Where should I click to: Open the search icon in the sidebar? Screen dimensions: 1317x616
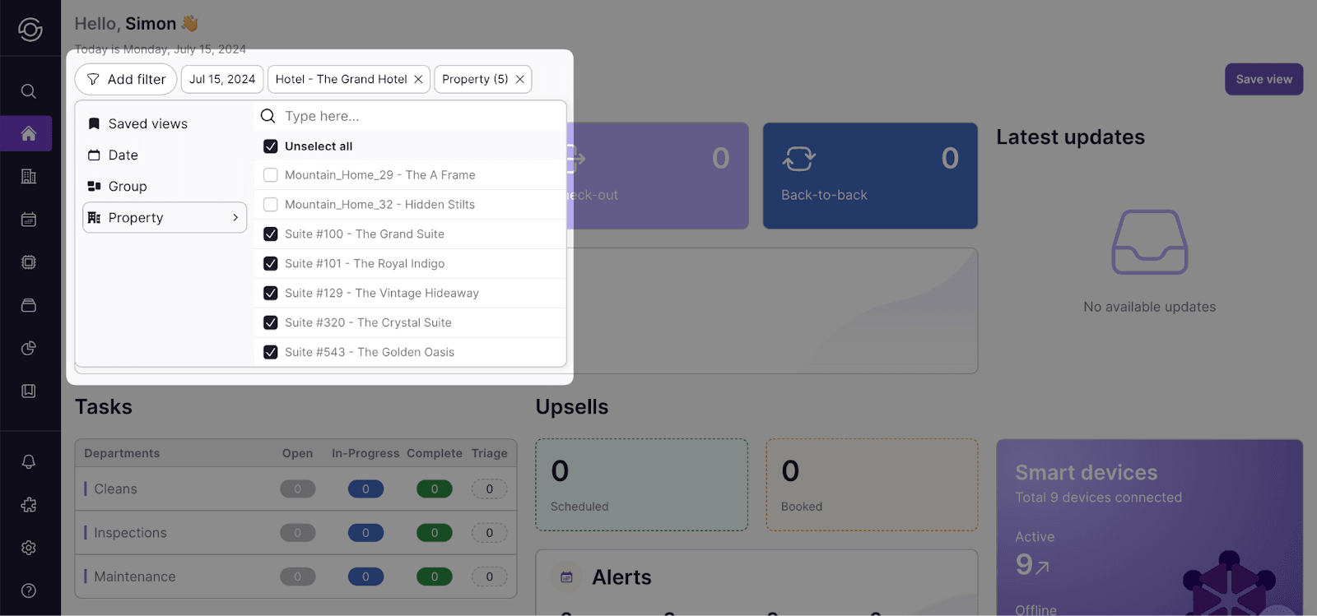pyautogui.click(x=29, y=91)
